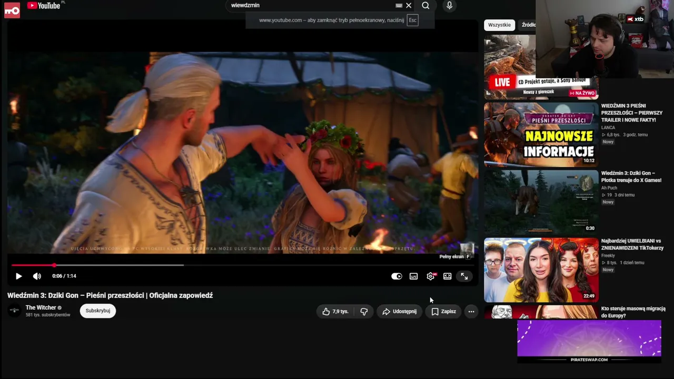674x379 pixels.
Task: Subscribe with the Subskrybuj button
Action: (x=98, y=311)
